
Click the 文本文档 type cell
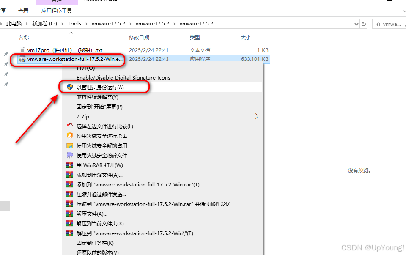(200, 50)
